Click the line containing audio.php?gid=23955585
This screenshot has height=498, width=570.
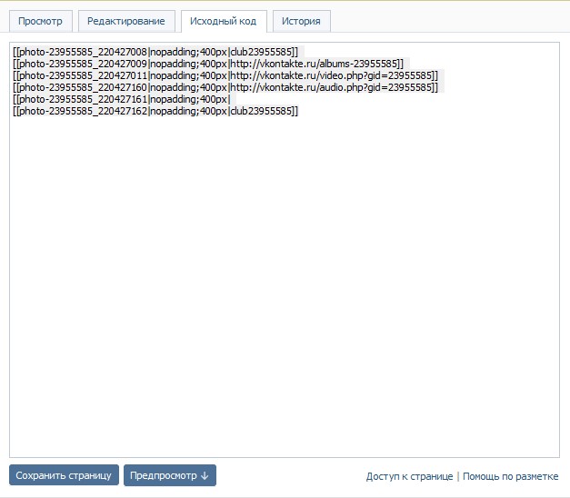[225, 87]
